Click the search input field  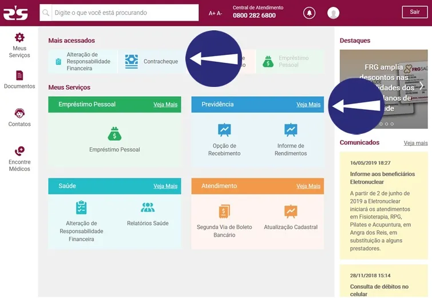pyautogui.click(x=124, y=13)
